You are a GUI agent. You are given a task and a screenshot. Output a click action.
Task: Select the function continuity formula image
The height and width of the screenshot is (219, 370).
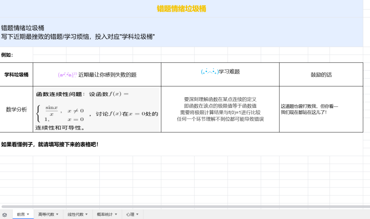pyautogui.click(x=97, y=109)
